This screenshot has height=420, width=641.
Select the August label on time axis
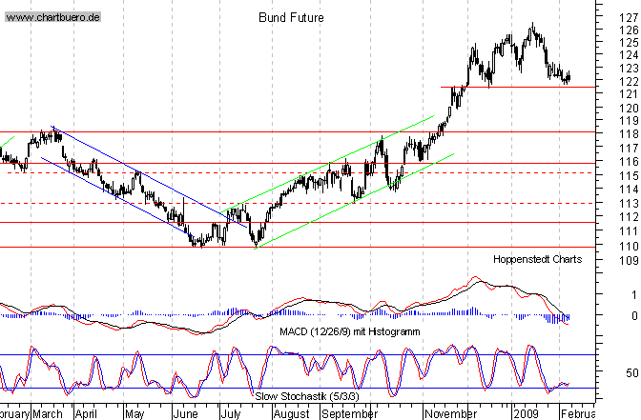(x=292, y=414)
